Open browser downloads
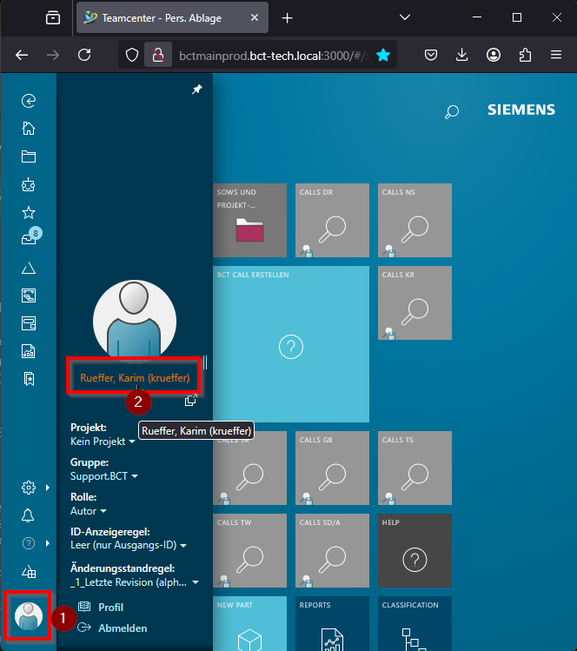Viewport: 577px width, 651px height. pyautogui.click(x=461, y=55)
